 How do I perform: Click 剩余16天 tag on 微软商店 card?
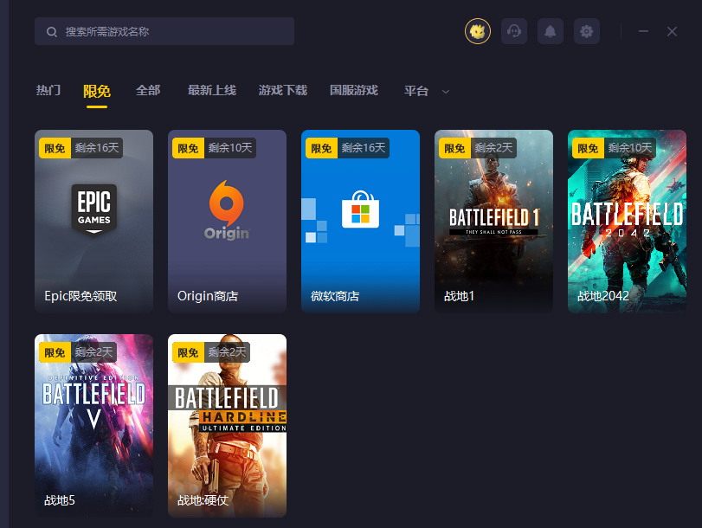364,148
